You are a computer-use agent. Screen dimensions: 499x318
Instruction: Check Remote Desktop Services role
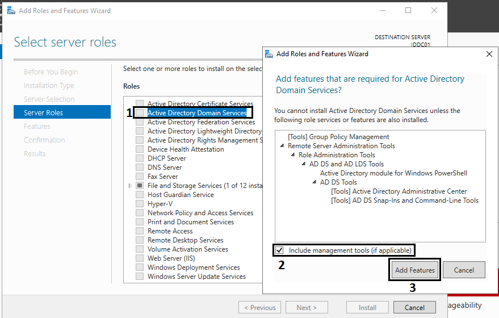point(140,240)
